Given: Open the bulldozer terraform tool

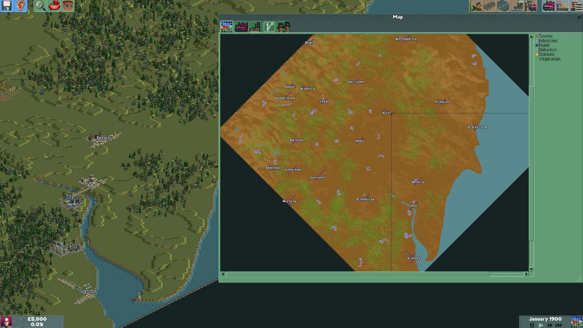Looking at the screenshot, I should (x=476, y=6).
